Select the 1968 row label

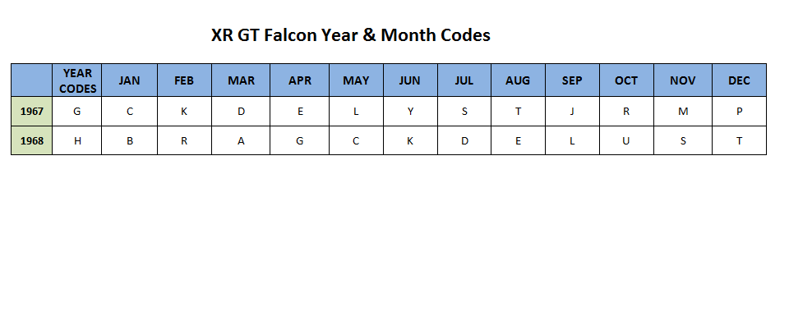[x=32, y=140]
